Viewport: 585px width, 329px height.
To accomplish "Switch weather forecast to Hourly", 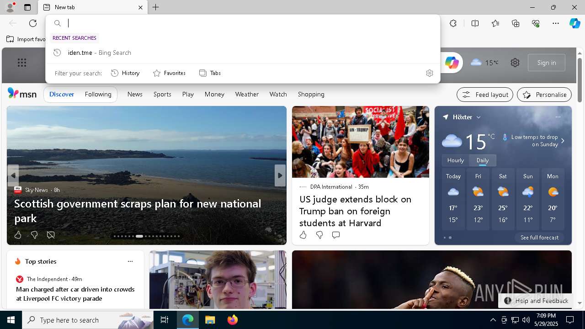I will click(x=456, y=160).
